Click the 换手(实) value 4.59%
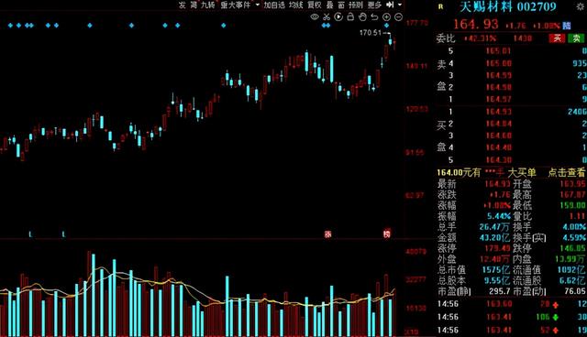 (x=574, y=237)
